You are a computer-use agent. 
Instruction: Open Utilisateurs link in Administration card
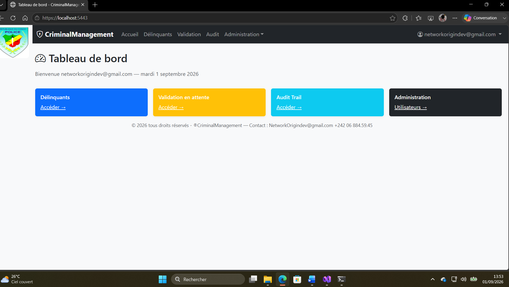coord(410,107)
